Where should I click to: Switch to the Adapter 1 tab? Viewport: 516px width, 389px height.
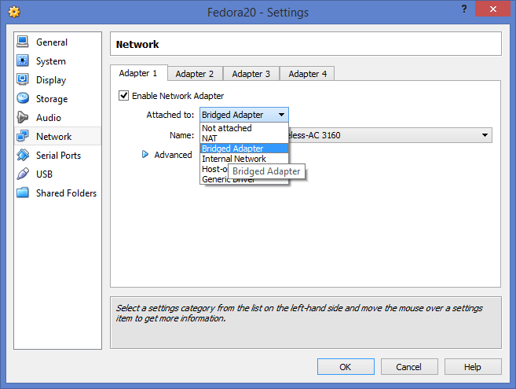(x=138, y=73)
